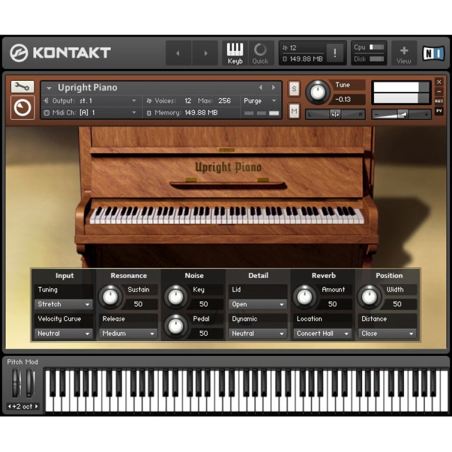452x452 pixels.
Task: Click the Keyb keyboard icon
Action: [235, 53]
